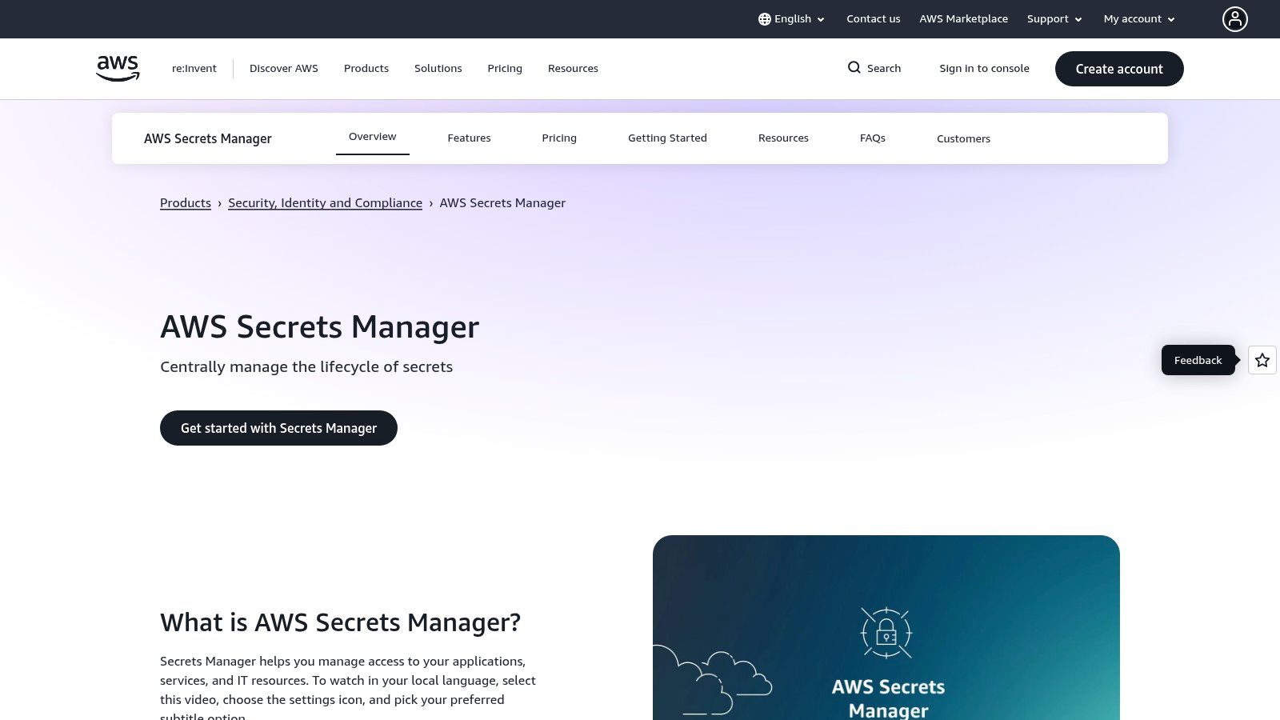Viewport: 1280px width, 720px height.
Task: Expand the Support dropdown
Action: click(x=1054, y=18)
